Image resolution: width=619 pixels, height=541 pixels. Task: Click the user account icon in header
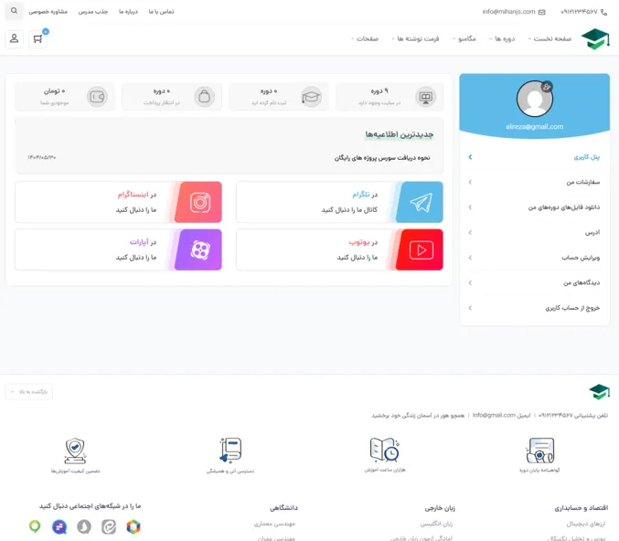click(x=14, y=38)
